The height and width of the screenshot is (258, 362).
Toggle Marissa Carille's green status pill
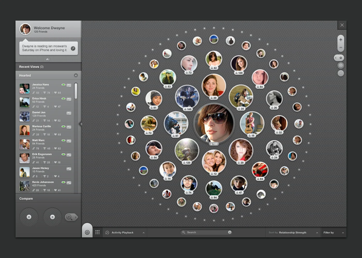(x=63, y=126)
